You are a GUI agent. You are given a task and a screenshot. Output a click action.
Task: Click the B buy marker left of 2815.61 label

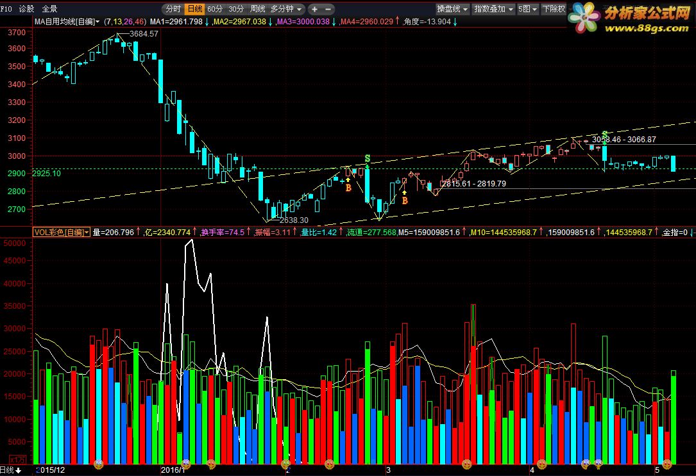point(404,201)
